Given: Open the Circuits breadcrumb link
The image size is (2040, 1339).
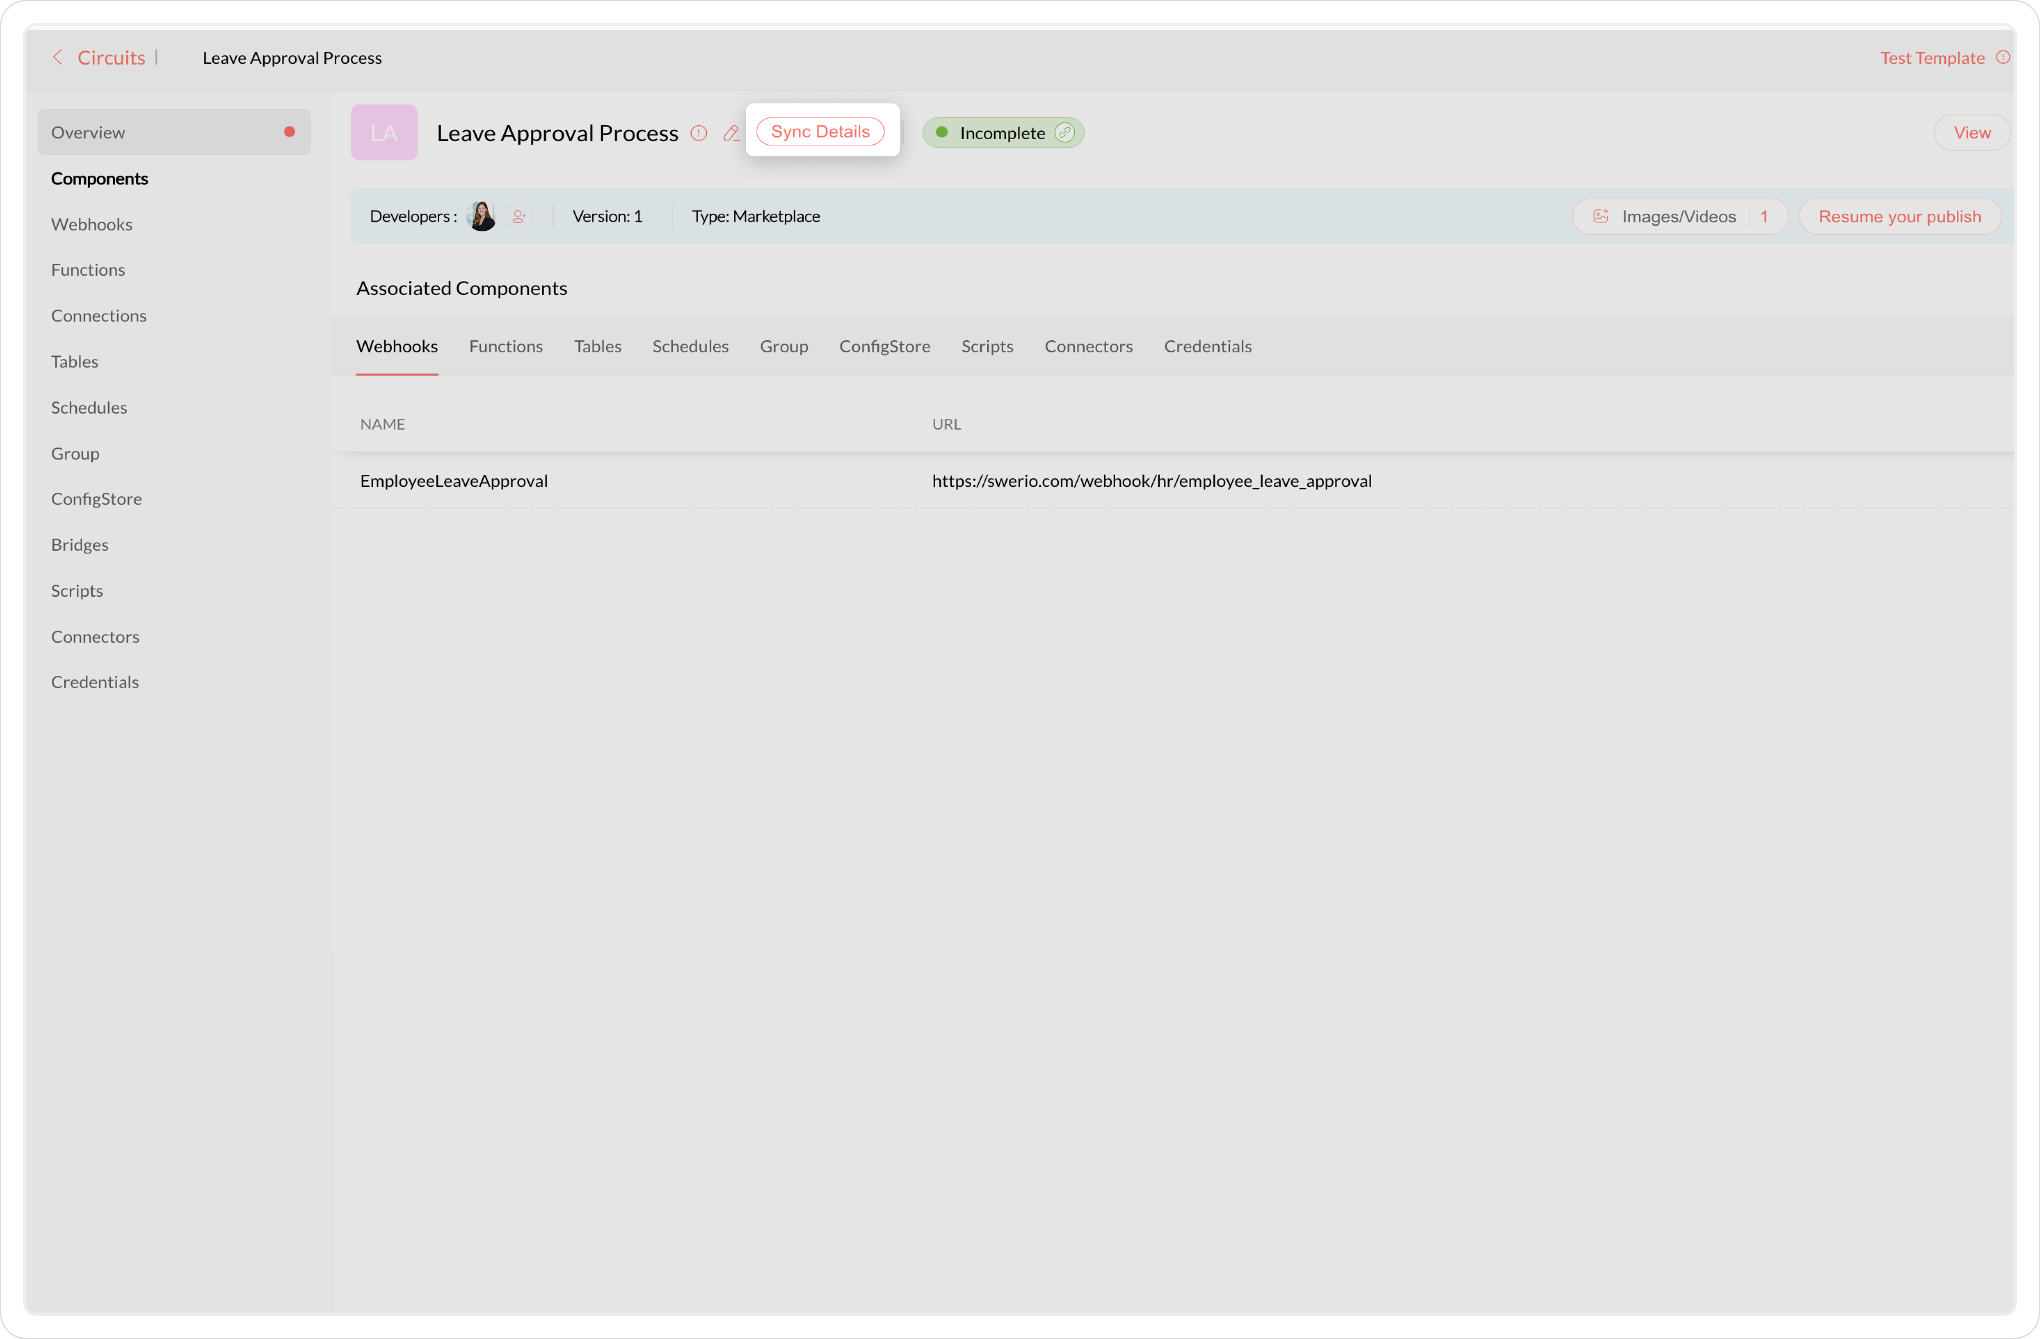Looking at the screenshot, I should point(112,57).
